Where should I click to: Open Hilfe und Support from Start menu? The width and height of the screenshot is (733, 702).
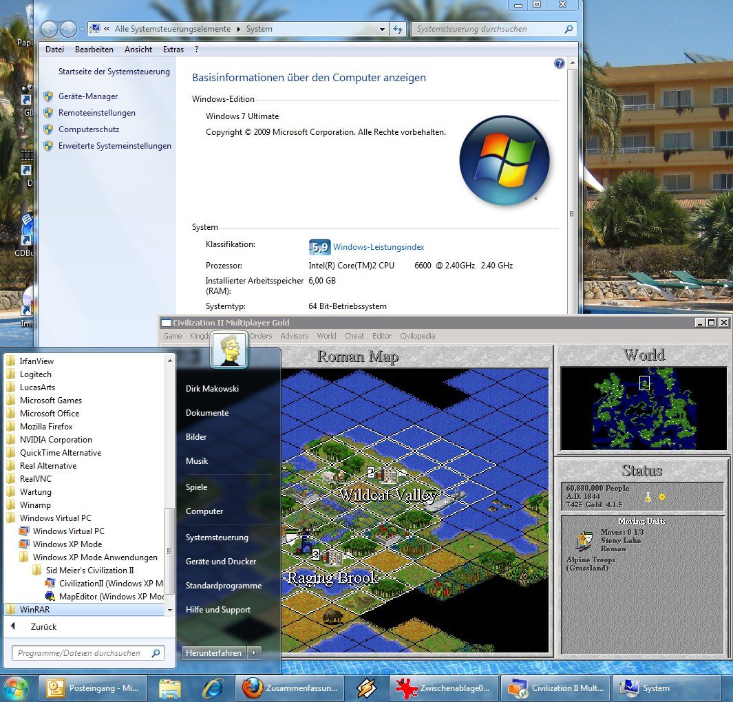[x=218, y=610]
